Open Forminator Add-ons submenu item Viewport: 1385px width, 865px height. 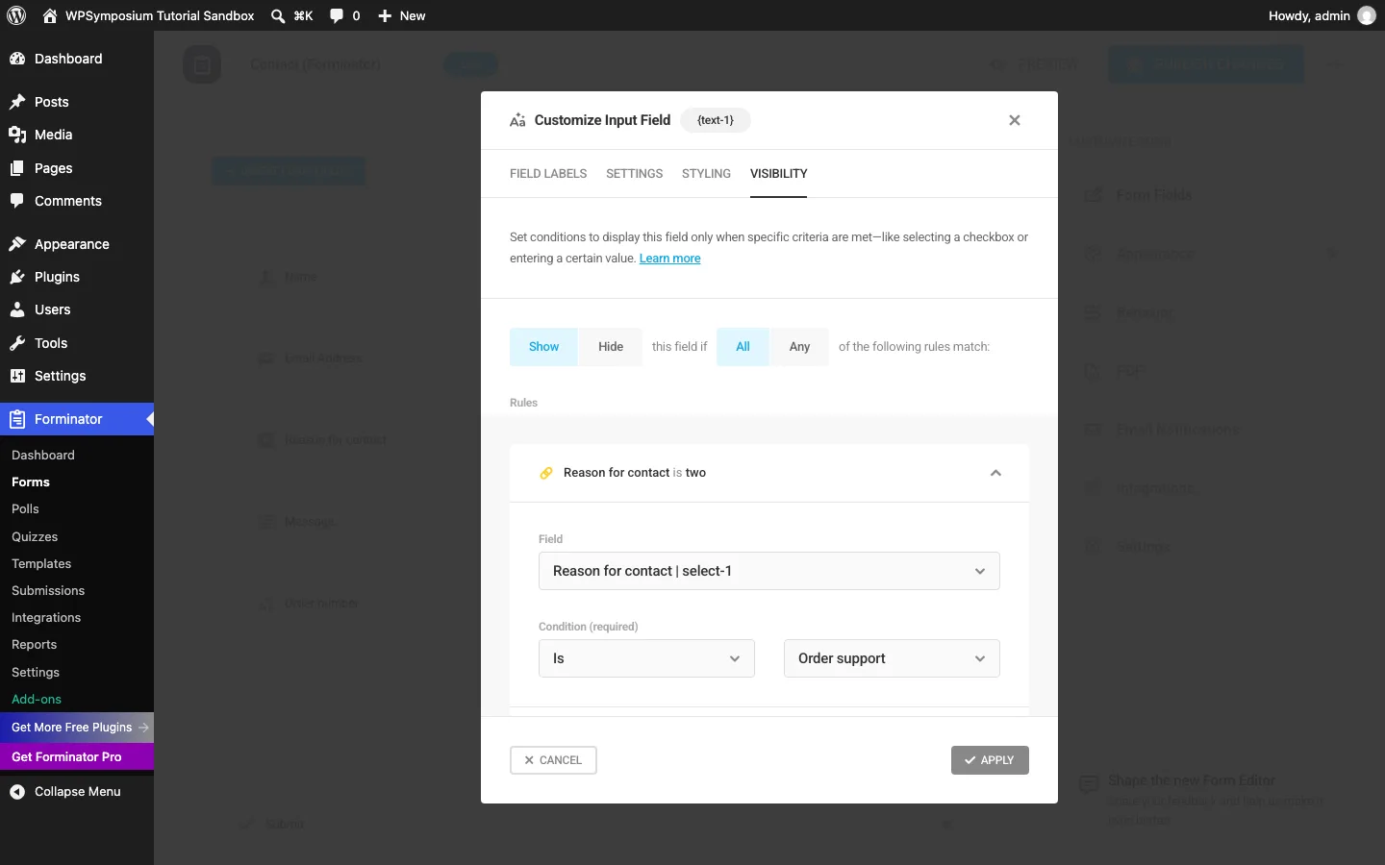pos(37,699)
